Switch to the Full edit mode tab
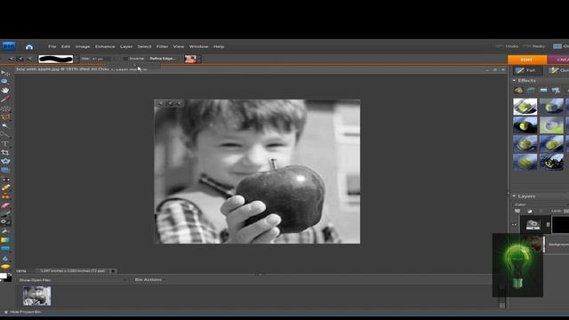Screen dimensions: 569x320 click(x=527, y=70)
